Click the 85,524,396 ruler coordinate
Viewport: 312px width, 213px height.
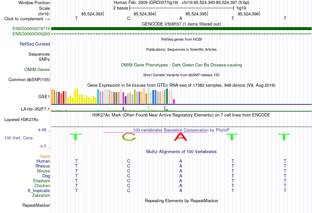click(x=248, y=14)
